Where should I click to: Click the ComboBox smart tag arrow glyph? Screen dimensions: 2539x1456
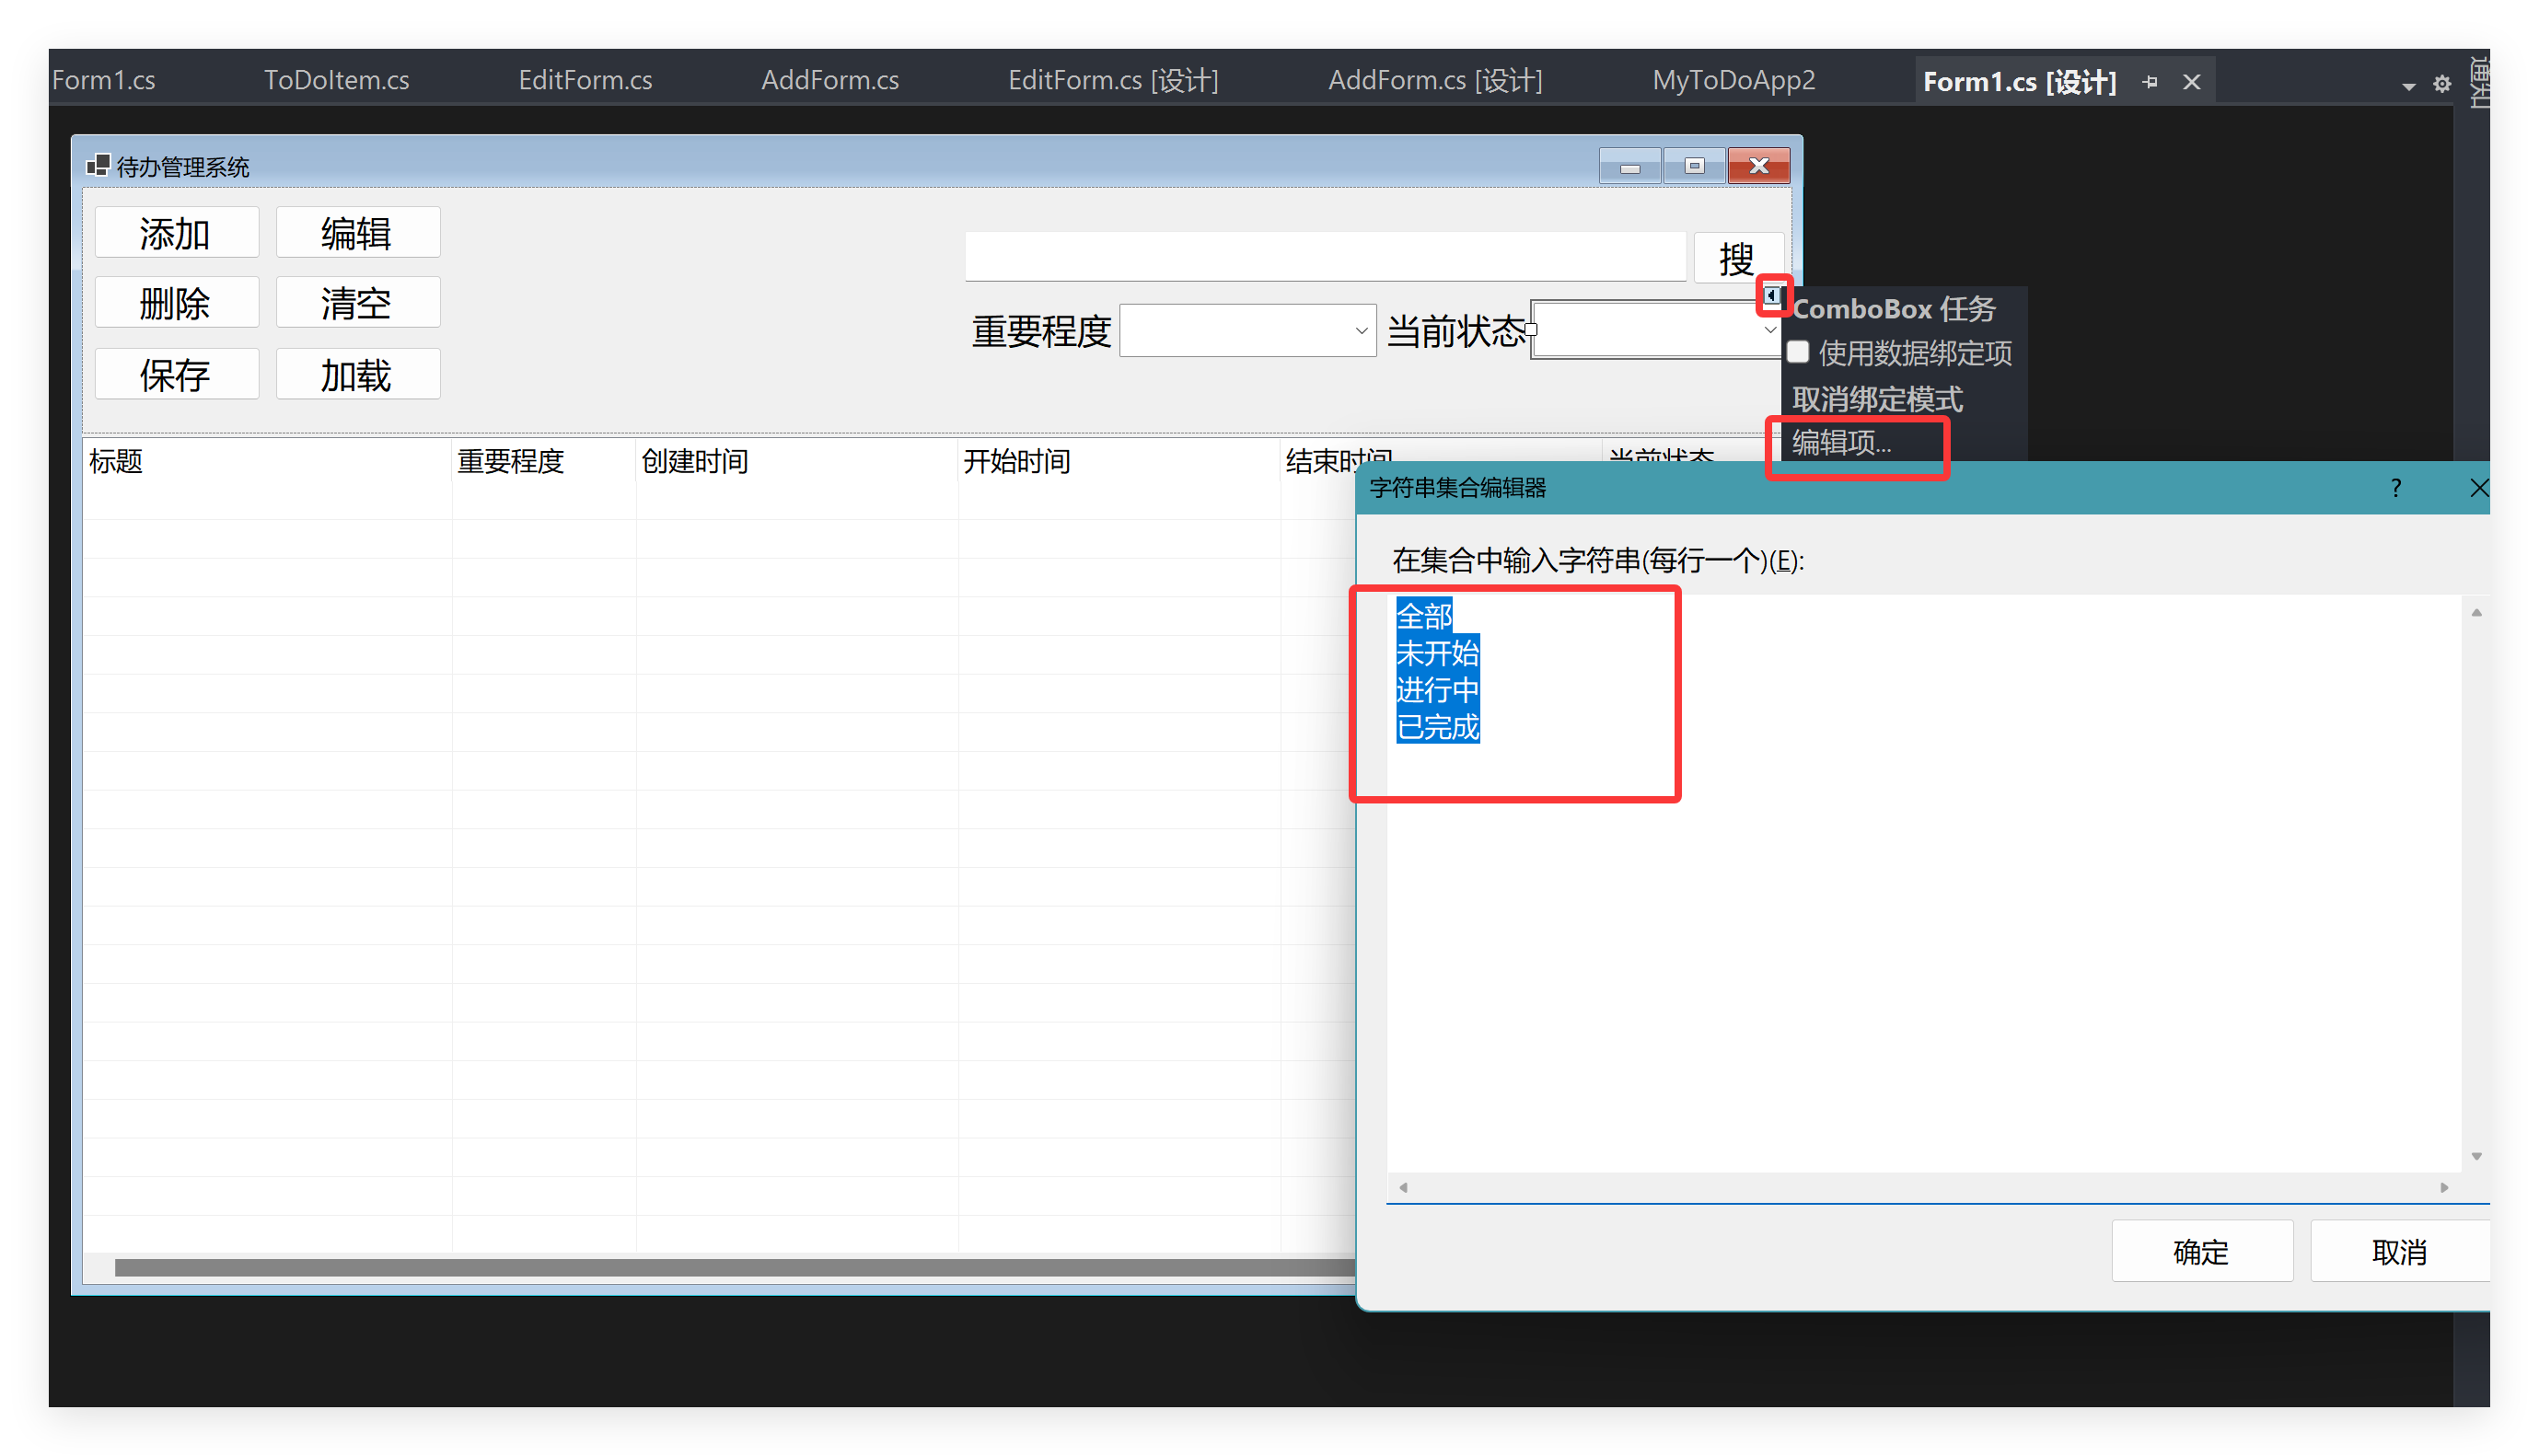[1771, 296]
